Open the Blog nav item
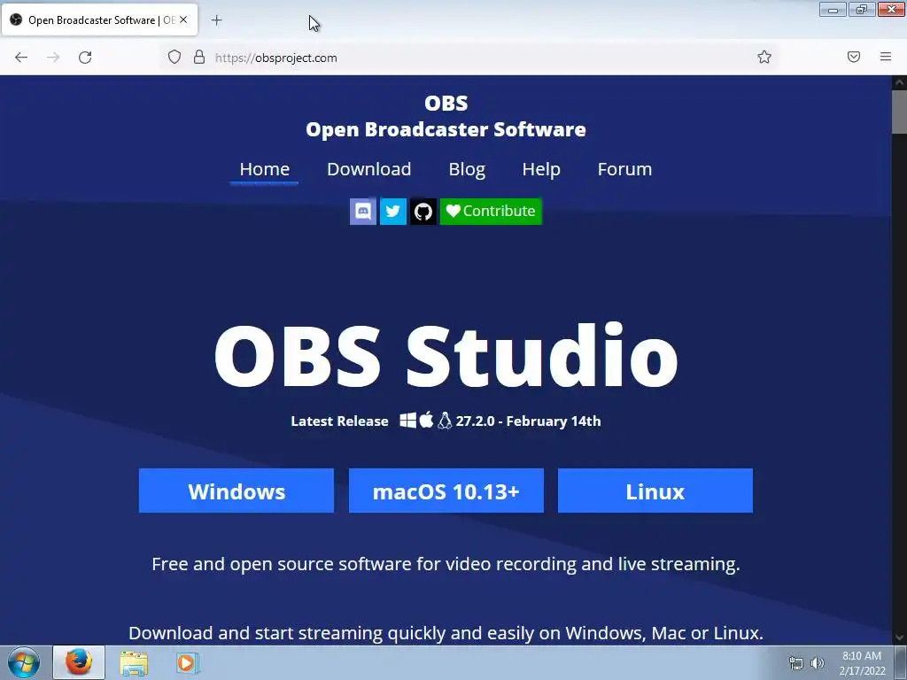The image size is (907, 680). (x=467, y=169)
